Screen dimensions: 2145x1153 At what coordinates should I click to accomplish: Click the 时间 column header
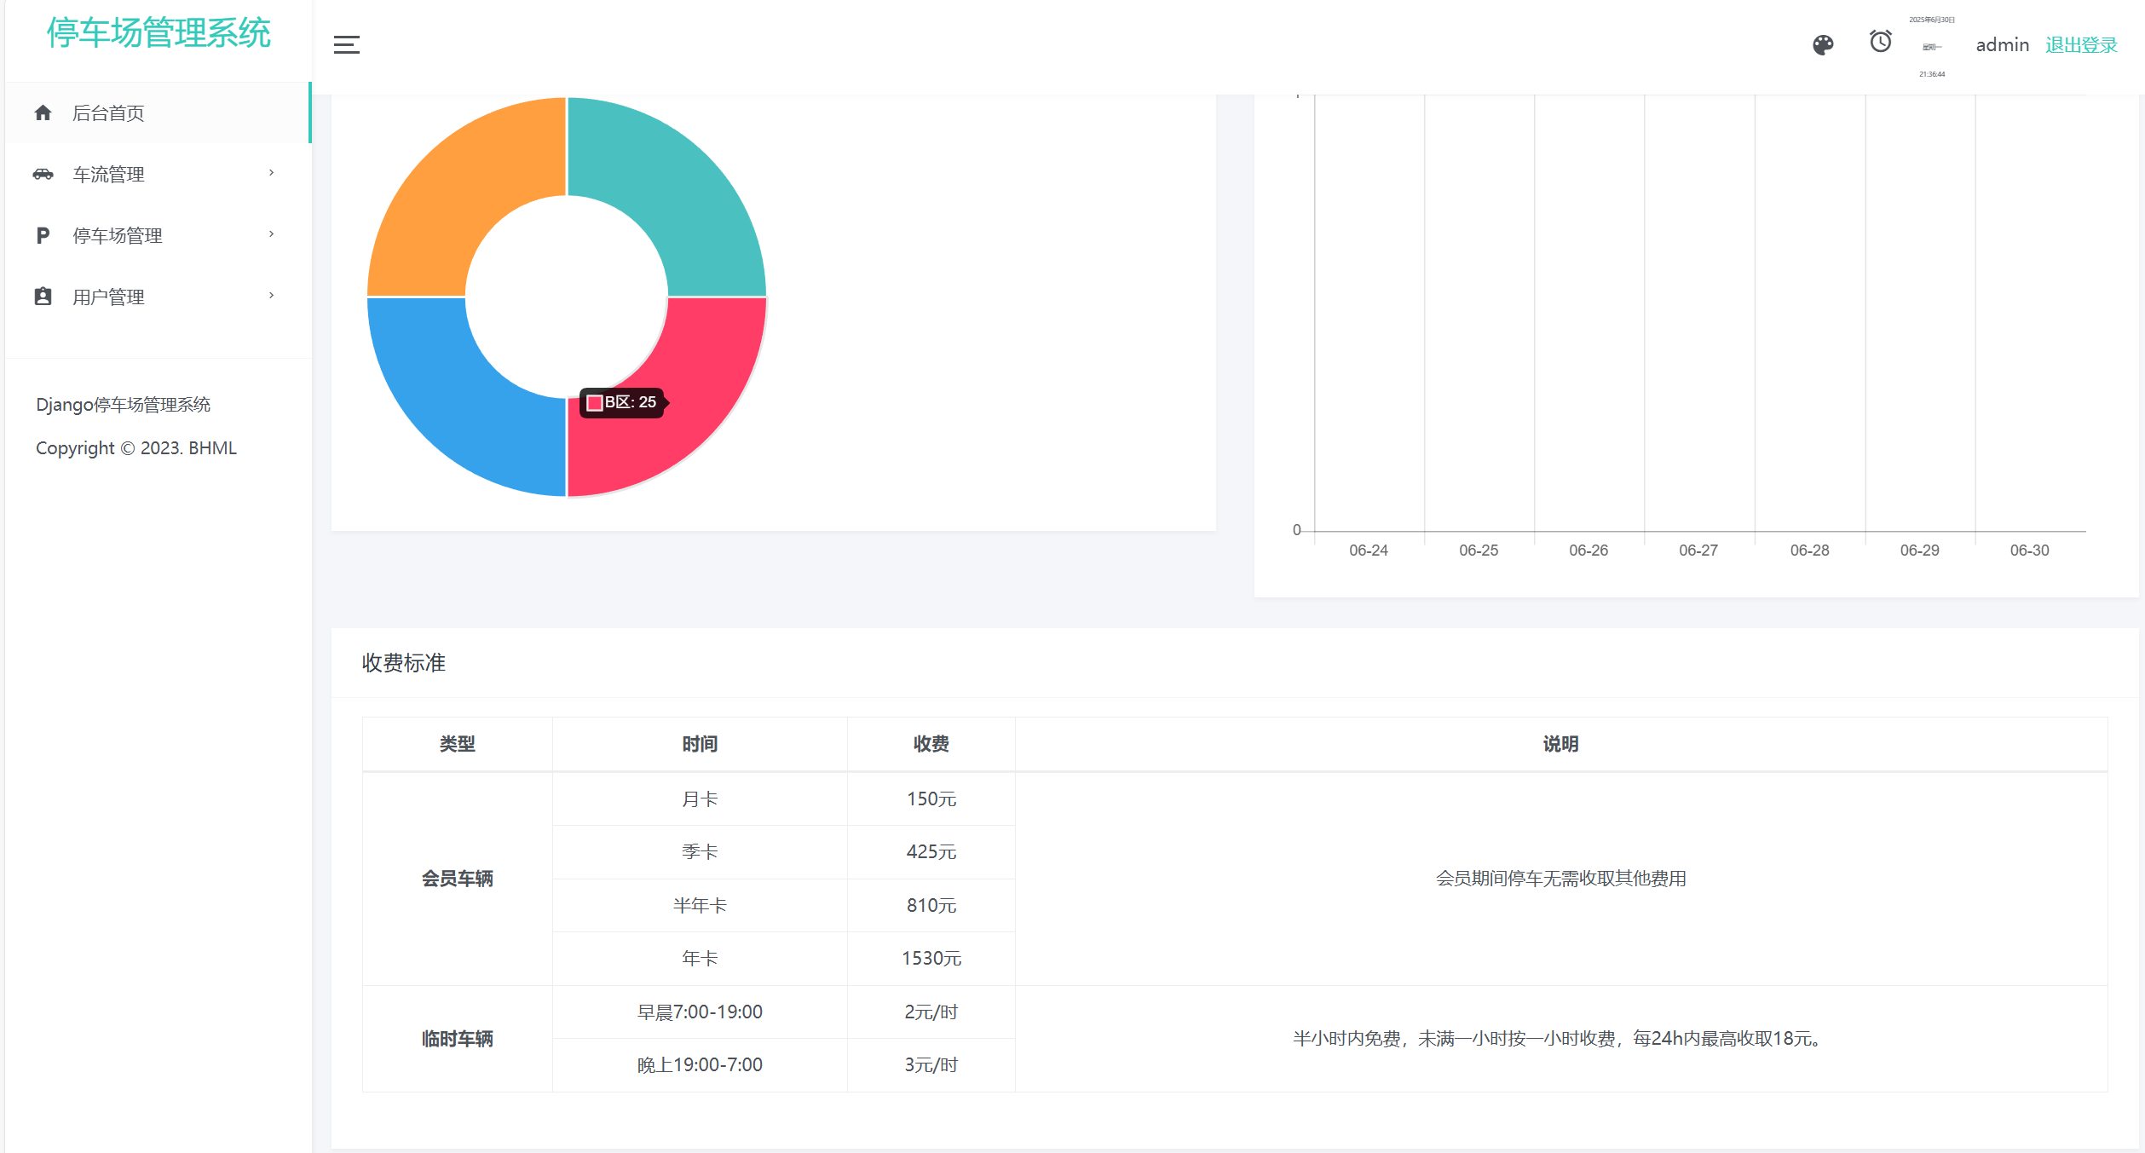(700, 744)
